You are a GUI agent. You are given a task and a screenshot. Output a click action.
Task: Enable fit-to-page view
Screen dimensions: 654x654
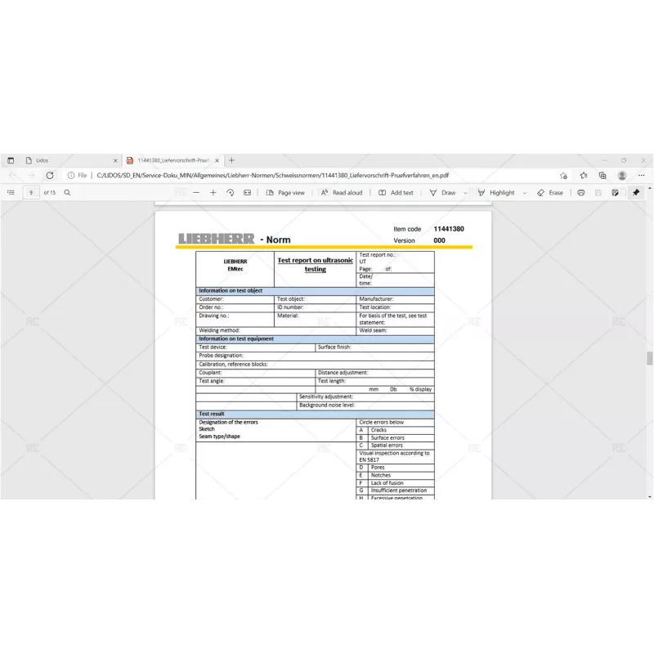coord(248,192)
